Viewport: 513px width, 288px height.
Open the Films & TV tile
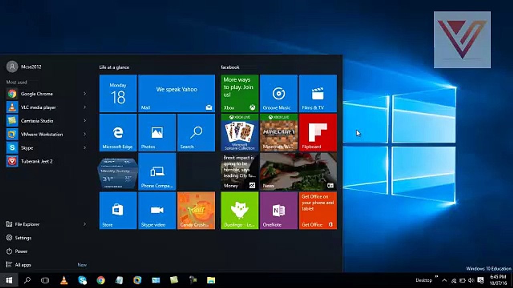click(318, 94)
